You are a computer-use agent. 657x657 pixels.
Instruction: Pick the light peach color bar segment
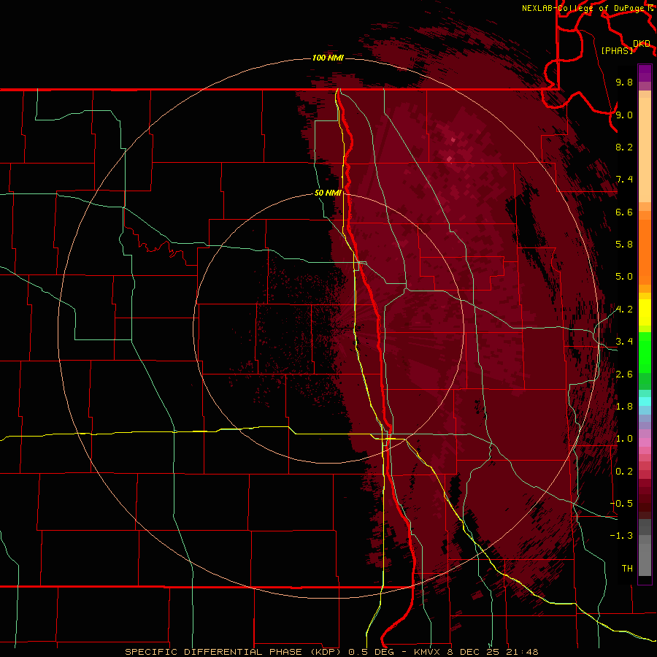click(x=645, y=151)
